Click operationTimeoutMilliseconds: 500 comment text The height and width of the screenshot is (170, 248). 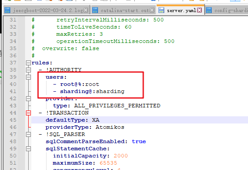click(115, 41)
